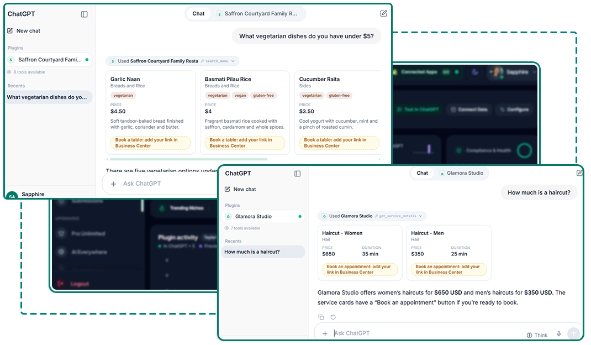Collapse the sidebar in the Glamora Studio window
Viewport: 591px width, 345px height.
[297, 174]
